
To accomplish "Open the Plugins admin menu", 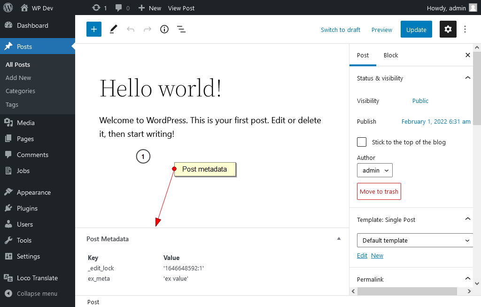I will click(x=27, y=208).
